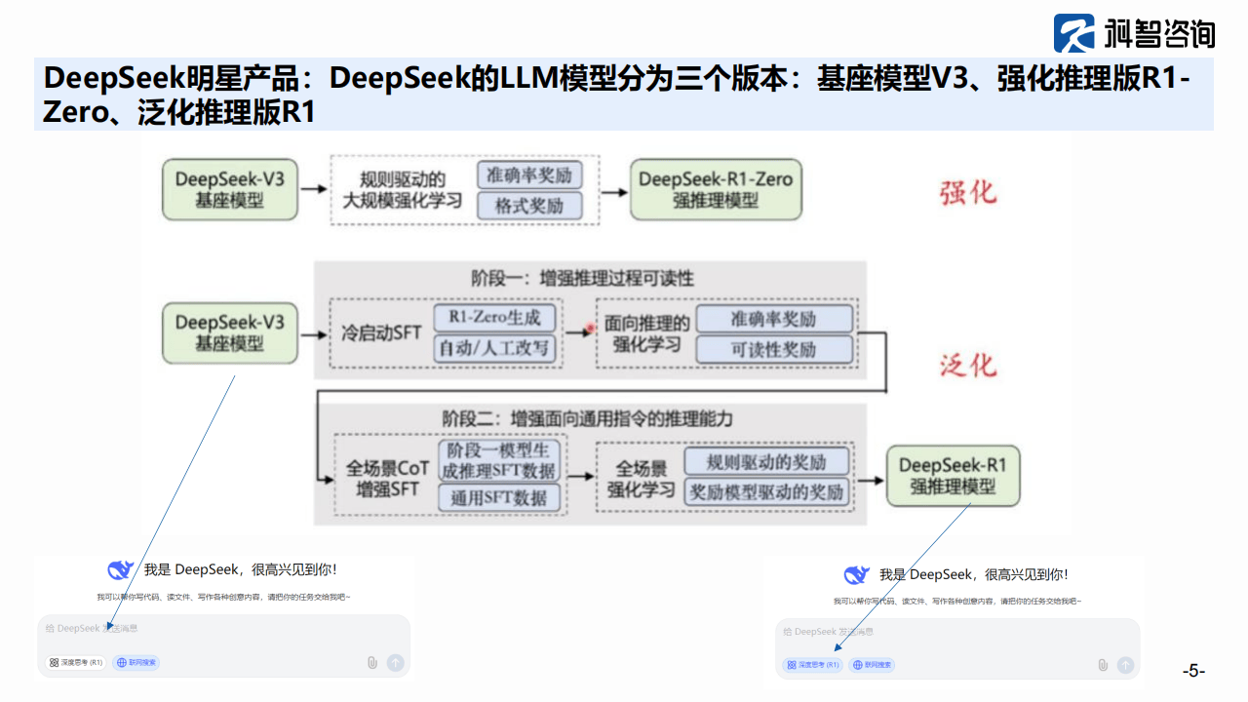Click the paperclip attach icon in the left chat box
Image resolution: width=1248 pixels, height=702 pixels.
pyautogui.click(x=371, y=663)
